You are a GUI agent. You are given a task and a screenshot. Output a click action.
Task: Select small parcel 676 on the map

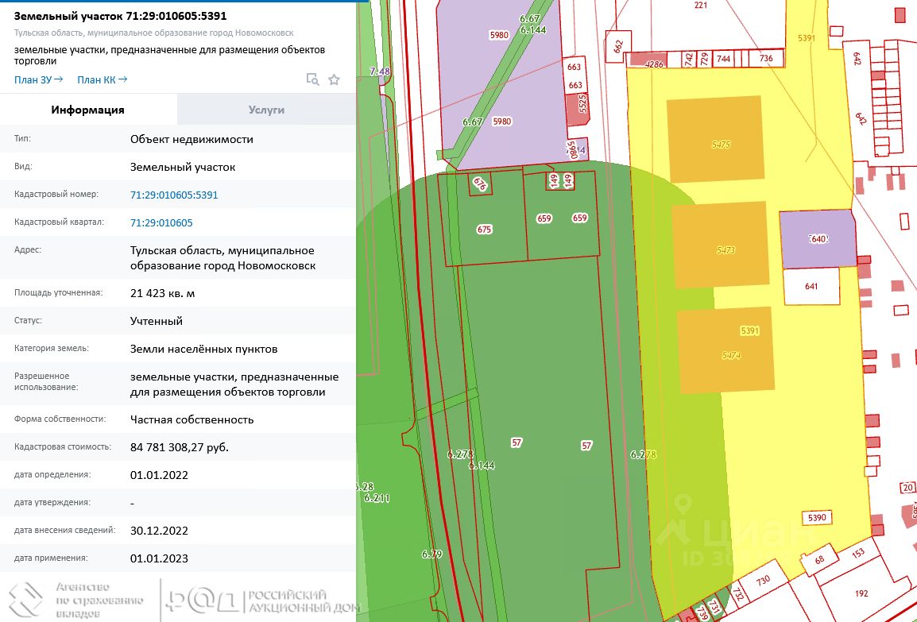point(480,184)
